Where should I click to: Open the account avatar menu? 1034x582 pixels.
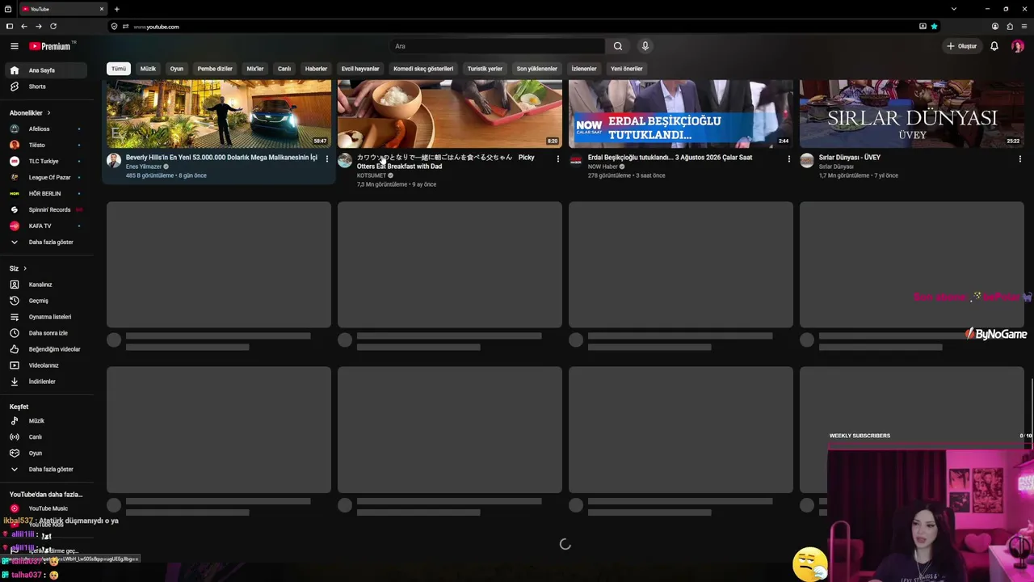pos(1017,46)
